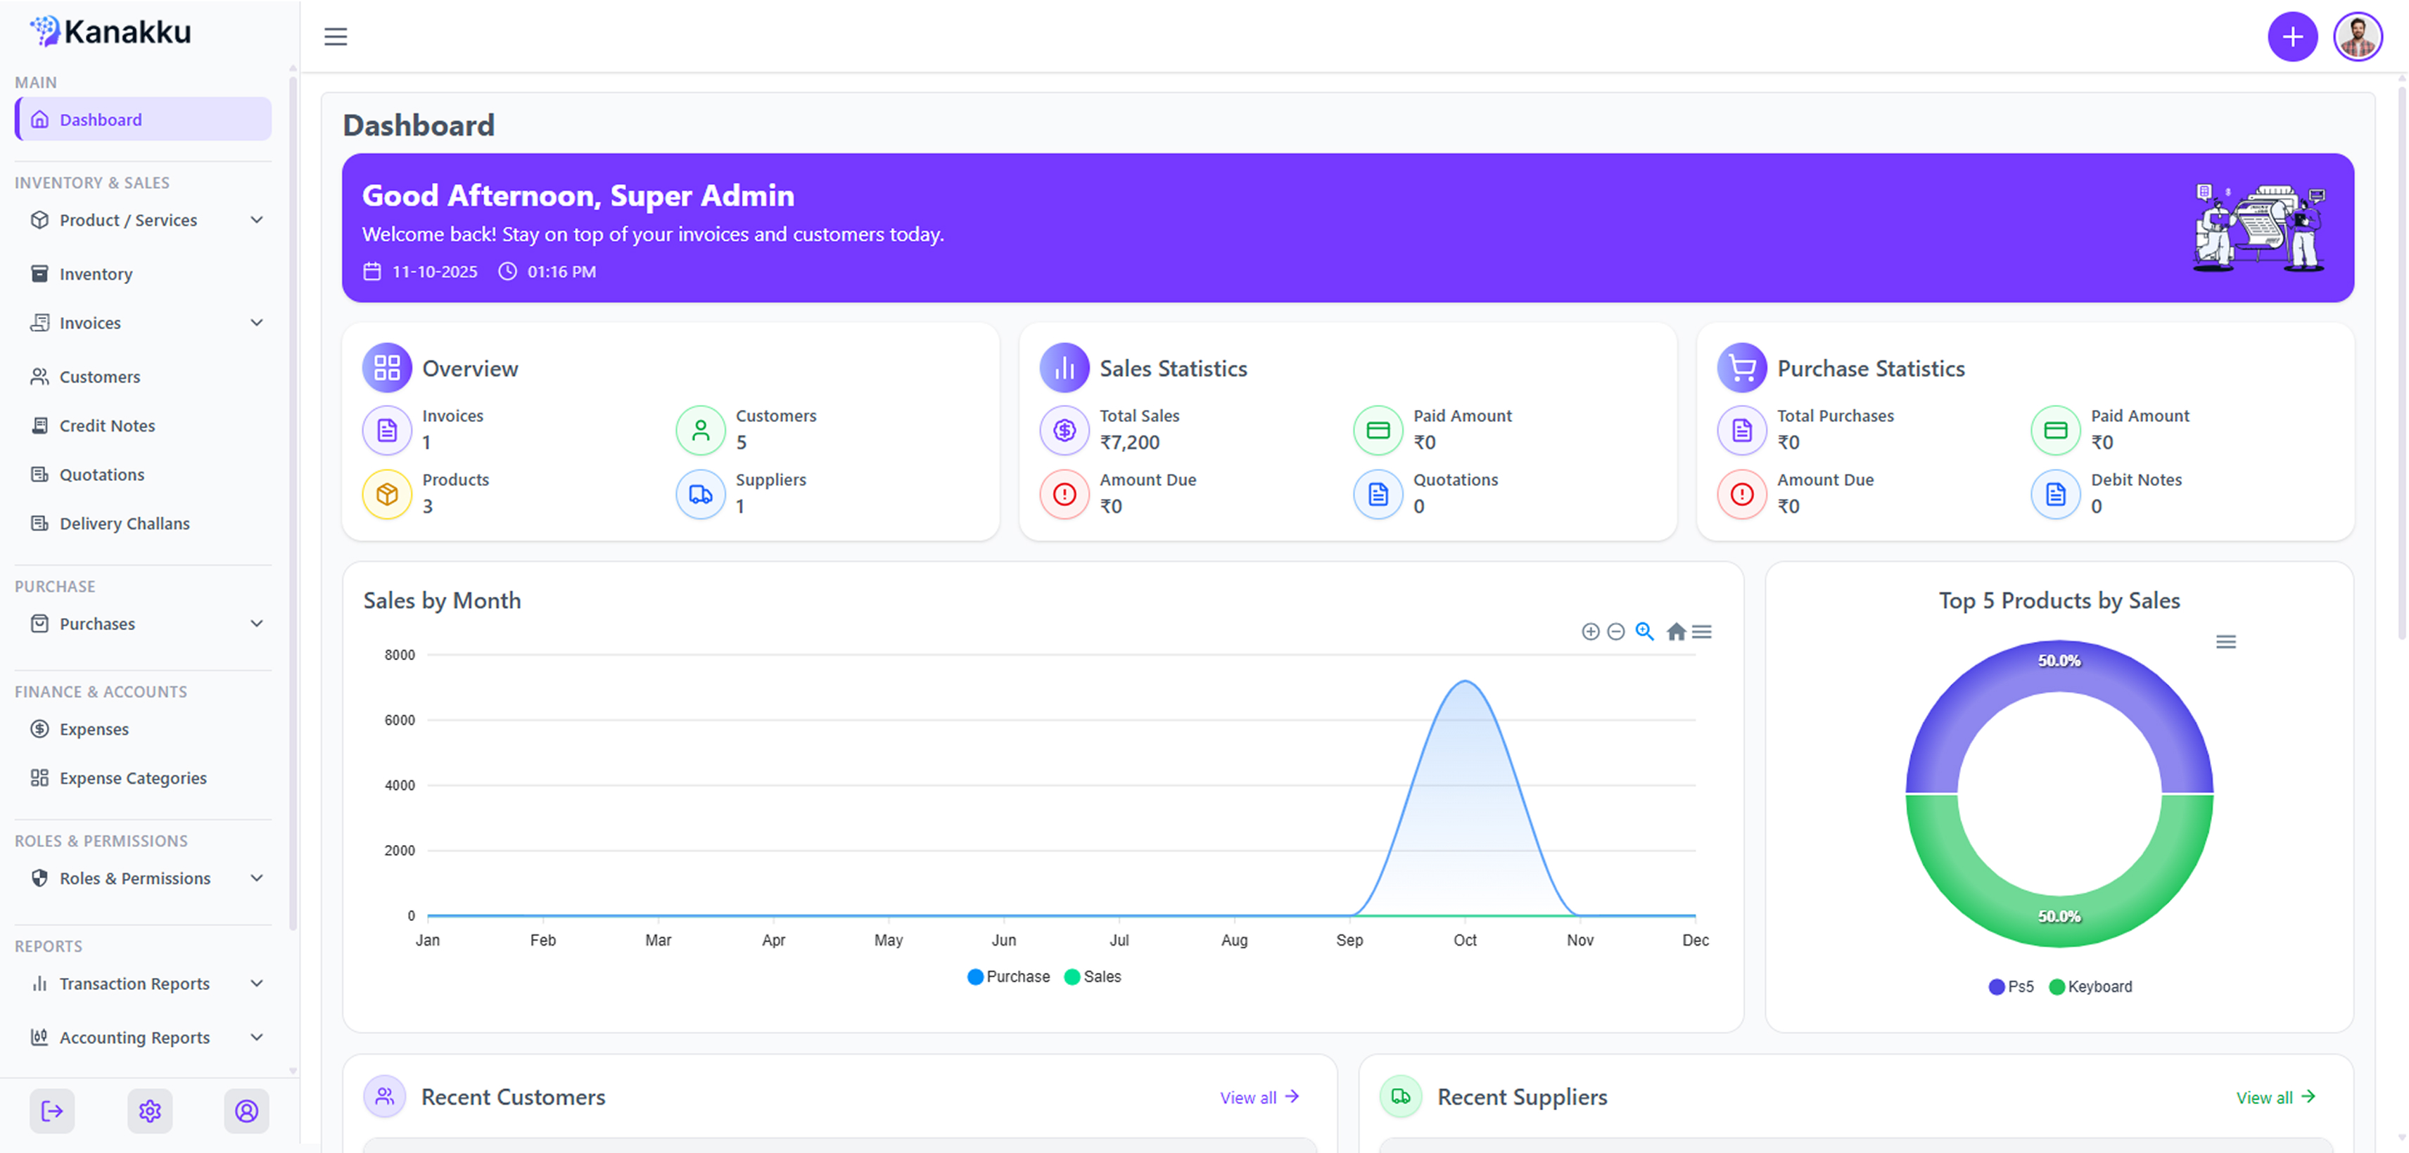Toggle Sales series in chart legend
This screenshot has height=1153, width=2409.
pyautogui.click(x=1092, y=977)
